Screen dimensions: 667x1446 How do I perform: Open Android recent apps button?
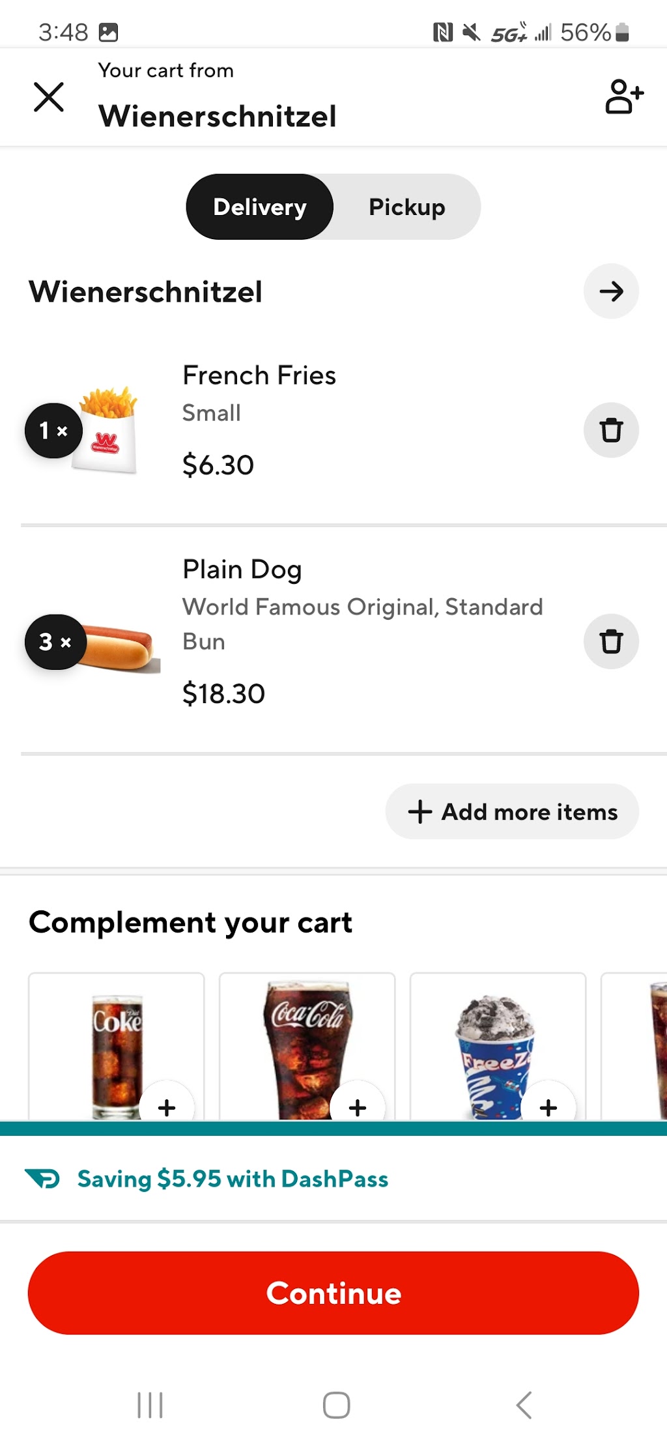[150, 1405]
